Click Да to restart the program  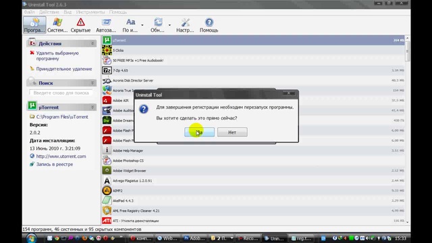click(199, 132)
